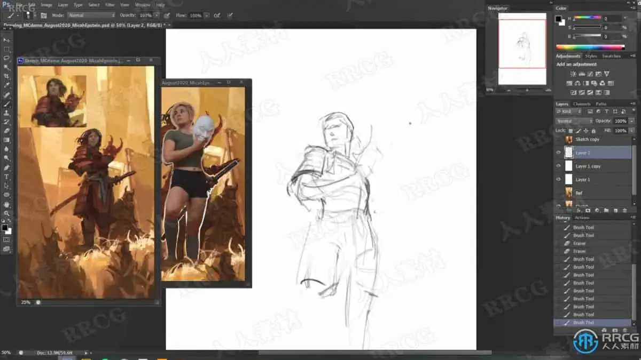Switch to the Channels tab
Image resolution: width=641 pixels, height=360 pixels.
pos(582,103)
